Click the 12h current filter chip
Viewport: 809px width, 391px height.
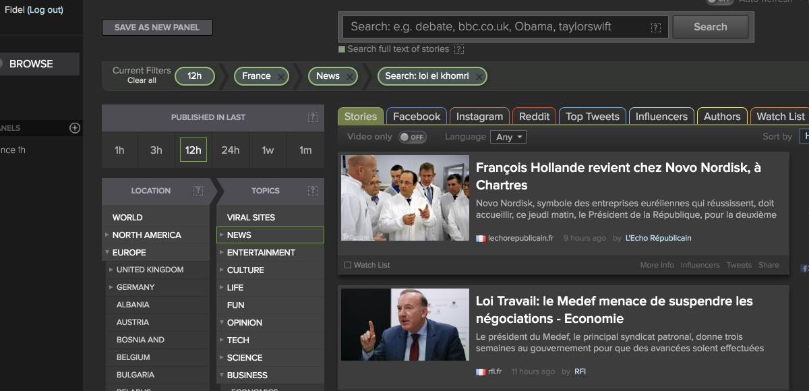pos(195,76)
